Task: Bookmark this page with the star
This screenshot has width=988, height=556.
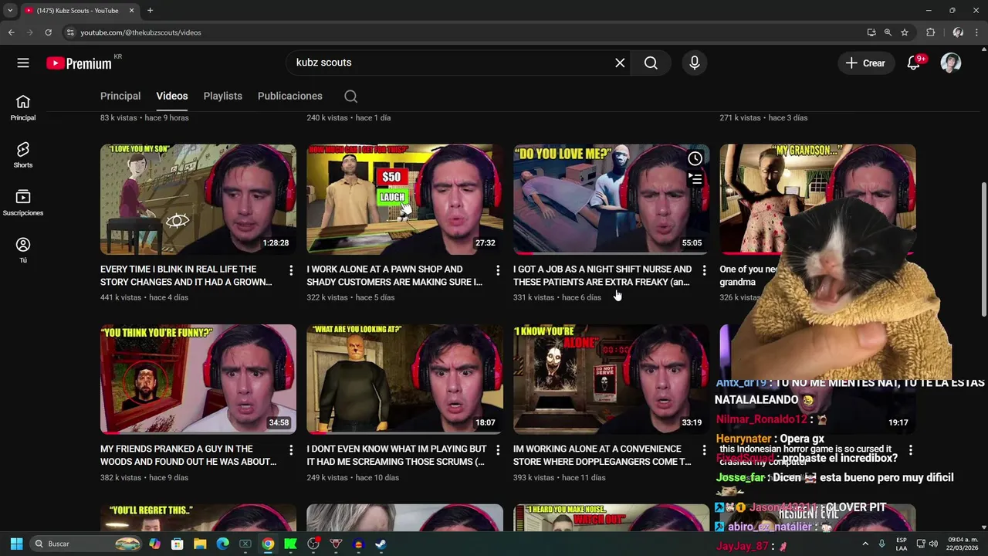Action: point(905,32)
